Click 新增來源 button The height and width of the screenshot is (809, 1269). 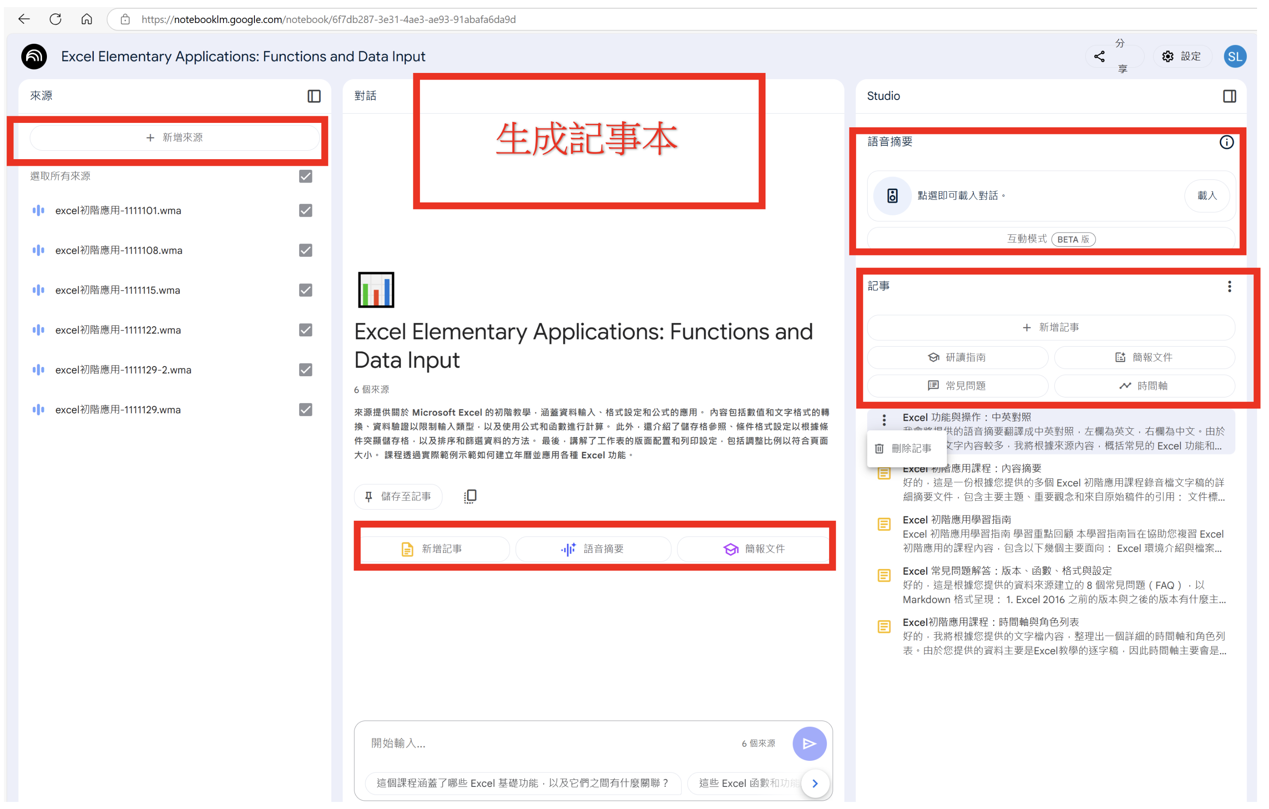(x=174, y=137)
